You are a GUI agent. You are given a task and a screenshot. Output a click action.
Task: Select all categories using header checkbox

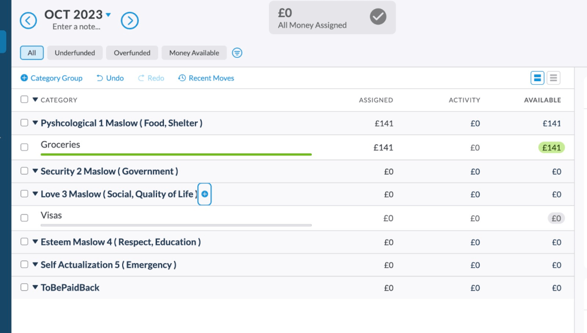[24, 100]
